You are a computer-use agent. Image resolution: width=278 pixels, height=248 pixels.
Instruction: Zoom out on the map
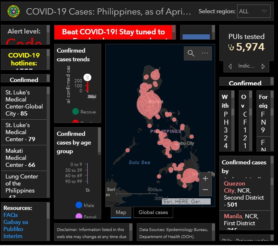click(205, 190)
